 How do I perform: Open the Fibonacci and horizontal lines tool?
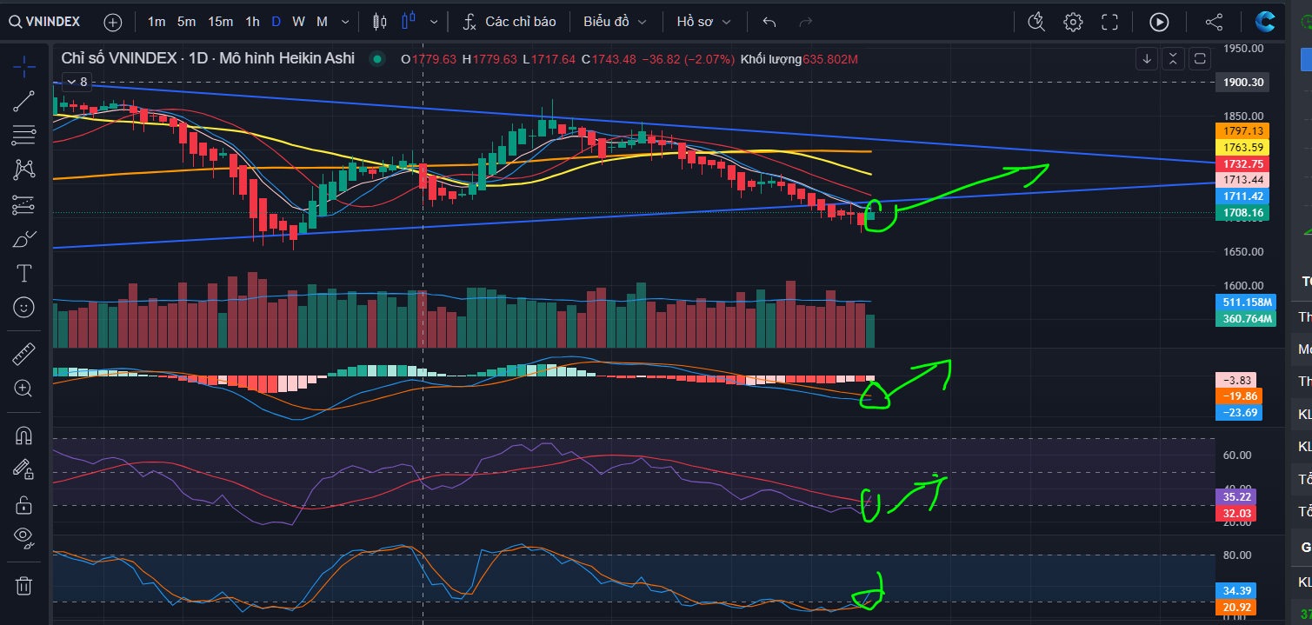24,135
